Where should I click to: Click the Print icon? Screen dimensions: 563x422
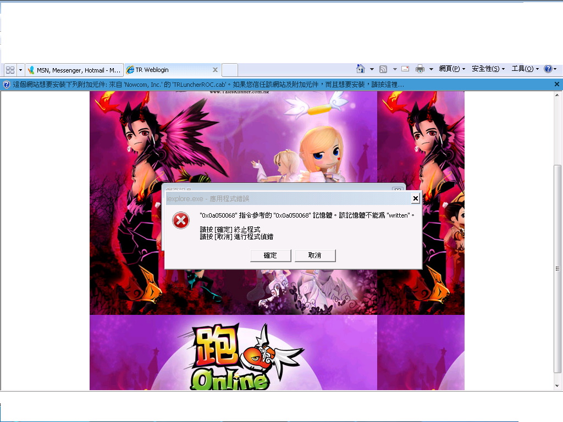(420, 69)
